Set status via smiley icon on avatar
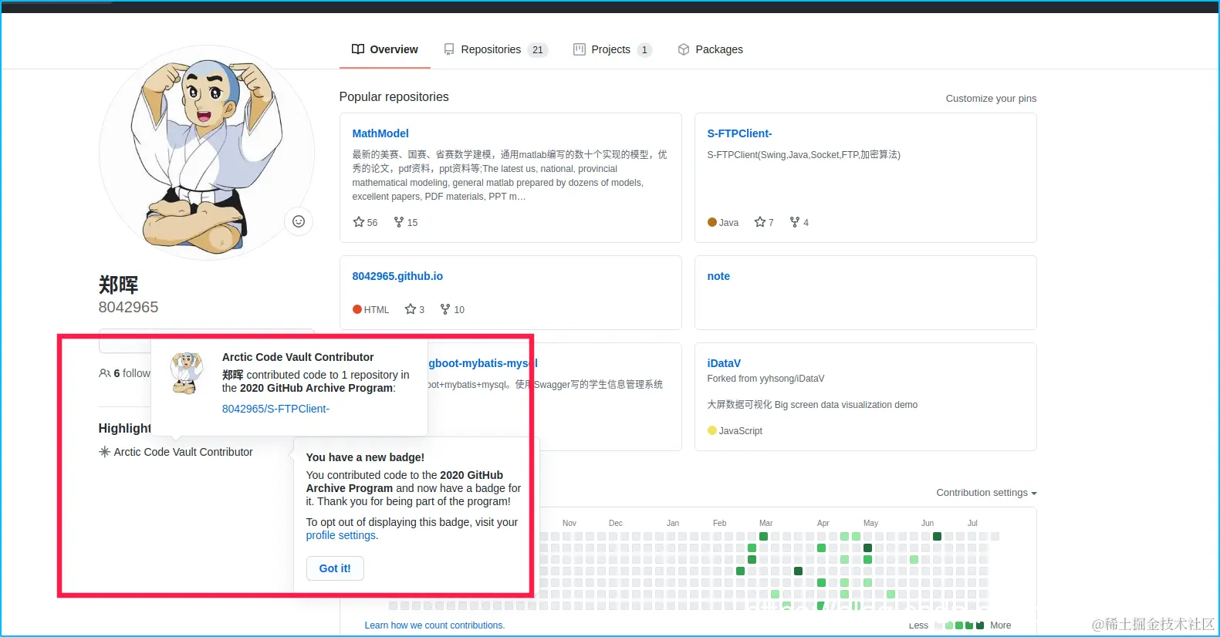1220x637 pixels. (299, 221)
